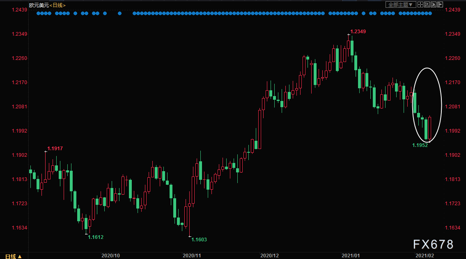Click the 1.1917 high price label
This screenshot has height=259, width=466.
tap(55, 149)
